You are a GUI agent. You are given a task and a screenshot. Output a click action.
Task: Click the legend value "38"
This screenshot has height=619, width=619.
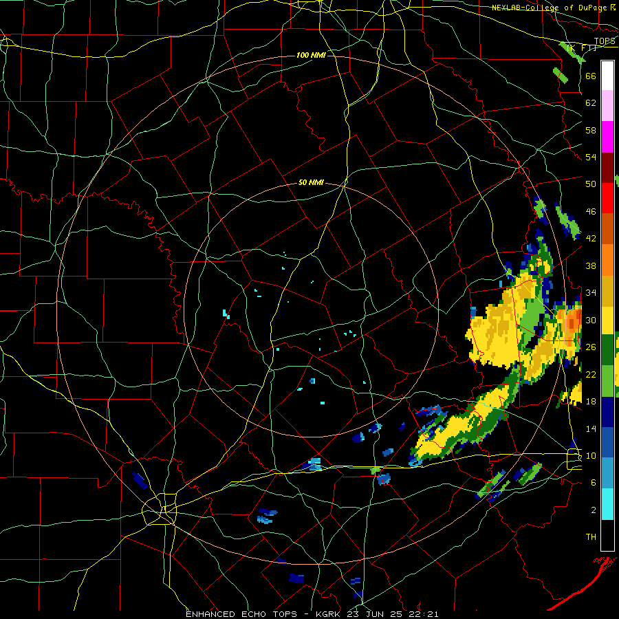[x=591, y=266]
